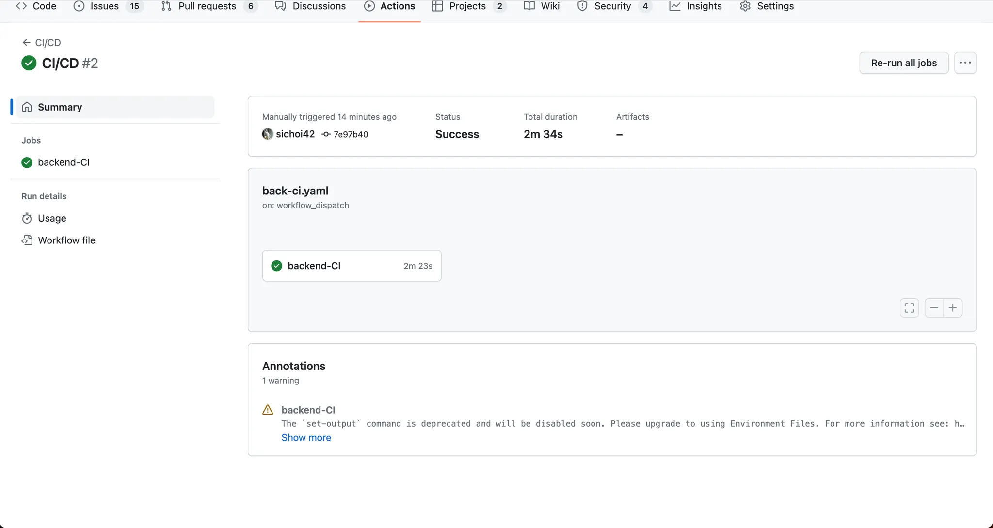This screenshot has height=528, width=993.
Task: Switch to the Pull requests tab
Action: (207, 6)
